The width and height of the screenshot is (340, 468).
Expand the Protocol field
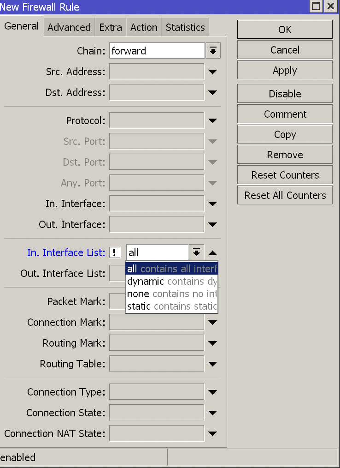point(212,121)
